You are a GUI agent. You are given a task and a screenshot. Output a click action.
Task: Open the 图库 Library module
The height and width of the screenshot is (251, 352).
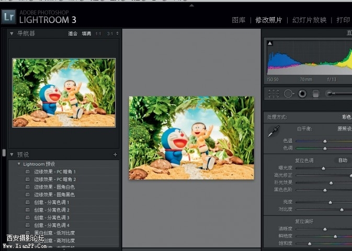pos(239,20)
